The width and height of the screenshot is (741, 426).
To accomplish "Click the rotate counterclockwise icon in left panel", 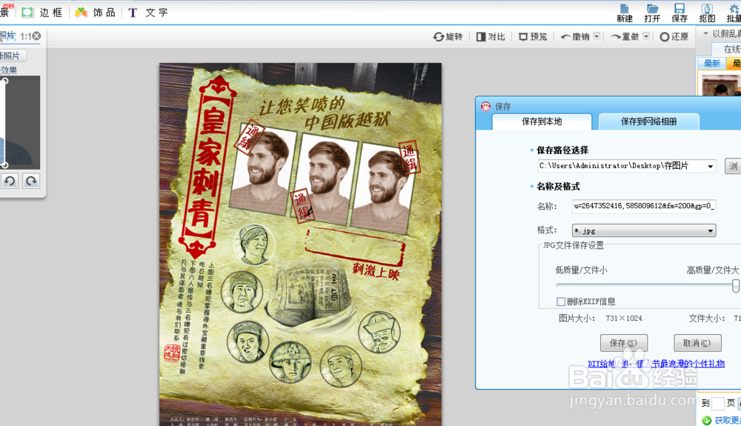I will click(x=10, y=181).
